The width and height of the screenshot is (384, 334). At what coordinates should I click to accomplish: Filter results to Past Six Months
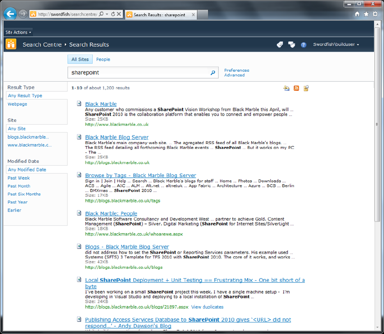[24, 194]
